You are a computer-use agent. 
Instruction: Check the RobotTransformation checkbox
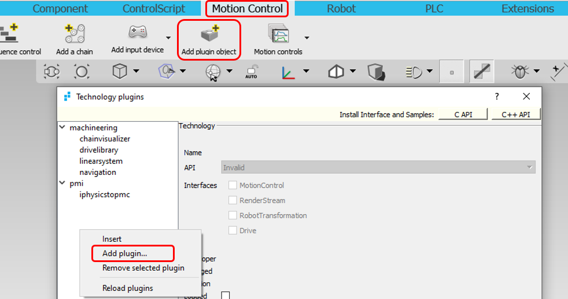[233, 215]
